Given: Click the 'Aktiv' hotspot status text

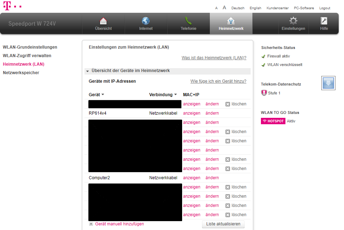Looking at the screenshot, I should click(x=291, y=121).
